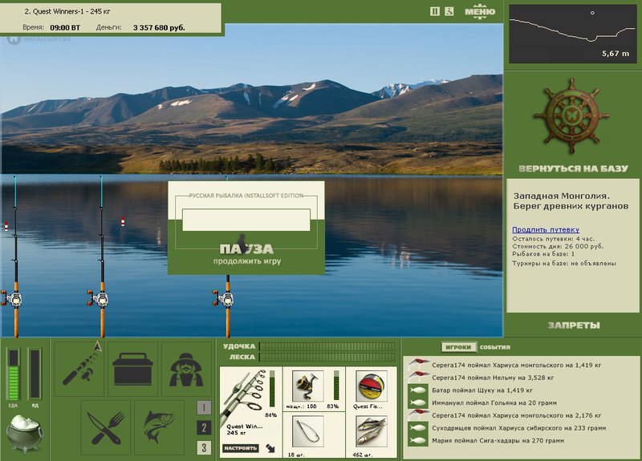The width and height of the screenshot is (642, 461).
Task: Select the spinning reel slot
Action: click(x=308, y=386)
